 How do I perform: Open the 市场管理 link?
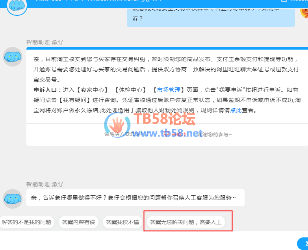click(169, 90)
